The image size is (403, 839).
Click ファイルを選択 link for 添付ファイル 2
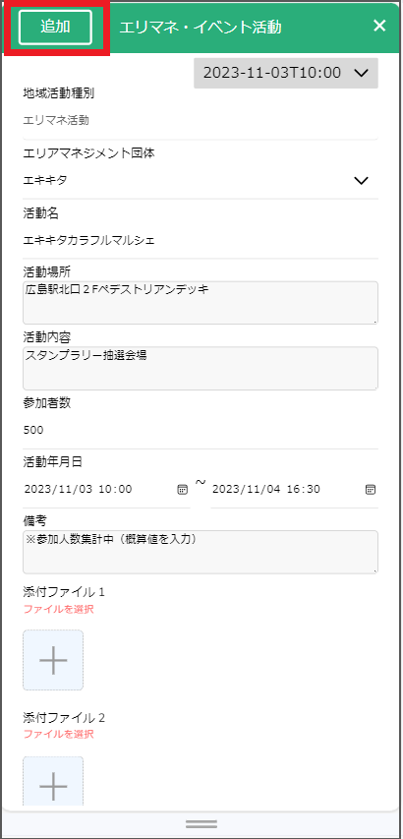point(59,734)
